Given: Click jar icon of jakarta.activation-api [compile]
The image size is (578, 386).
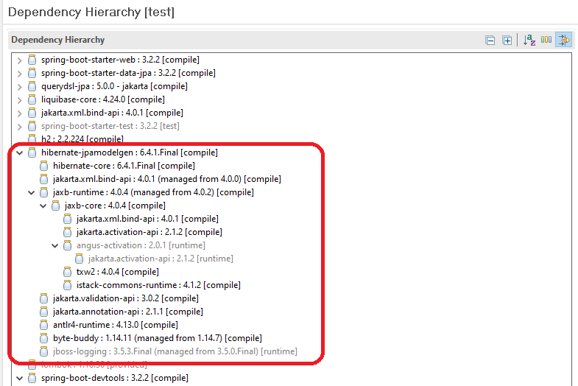Looking at the screenshot, I should pyautogui.click(x=68, y=232).
